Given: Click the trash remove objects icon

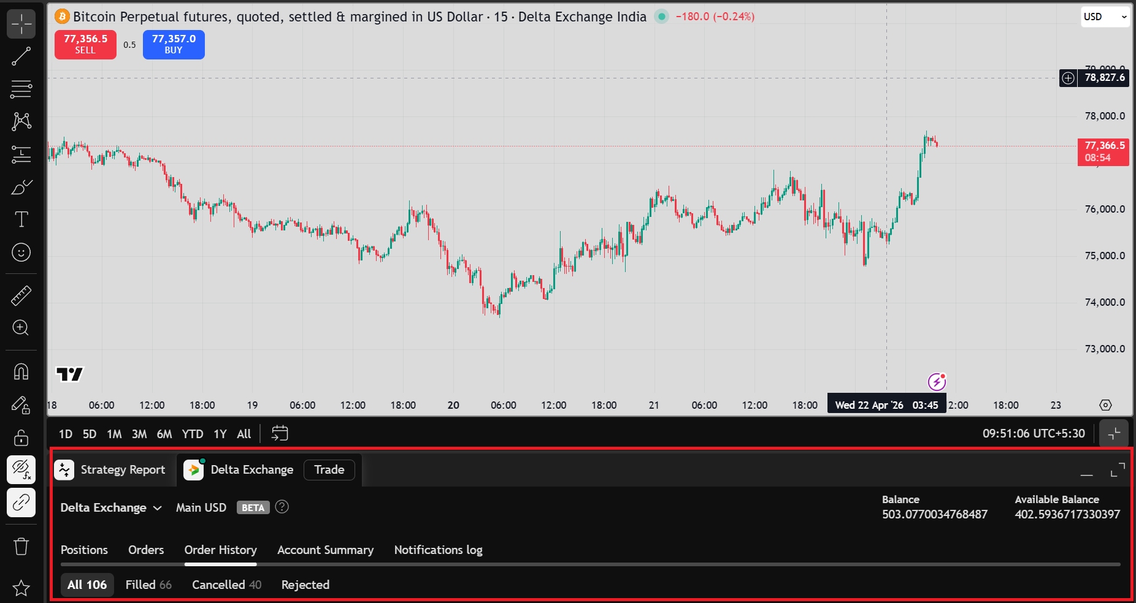Looking at the screenshot, I should pyautogui.click(x=21, y=546).
